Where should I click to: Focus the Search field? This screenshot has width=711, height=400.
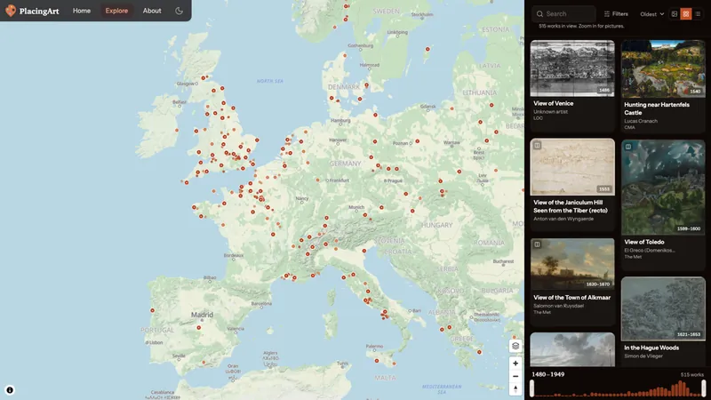[x=563, y=14]
